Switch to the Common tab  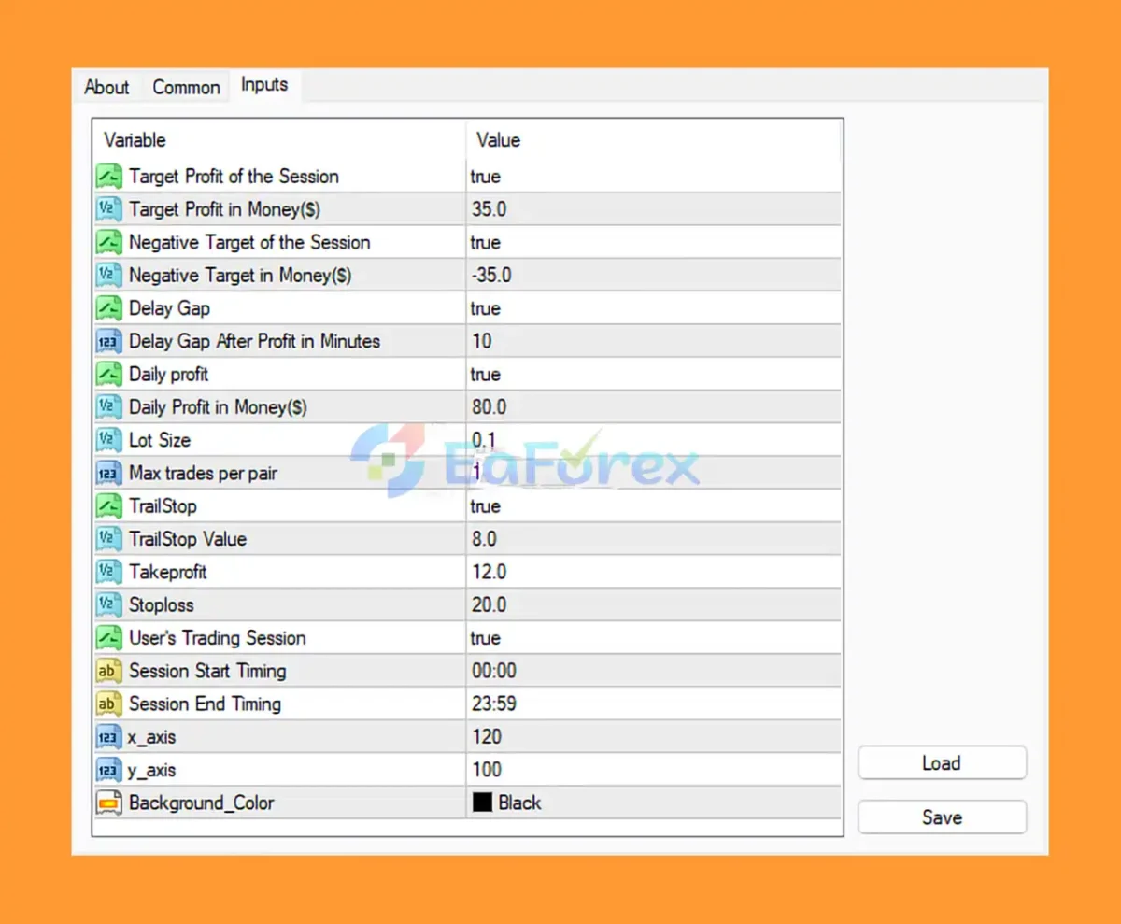coord(186,87)
